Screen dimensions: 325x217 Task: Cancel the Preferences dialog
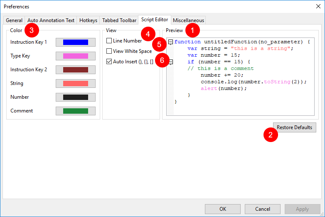[263, 209]
